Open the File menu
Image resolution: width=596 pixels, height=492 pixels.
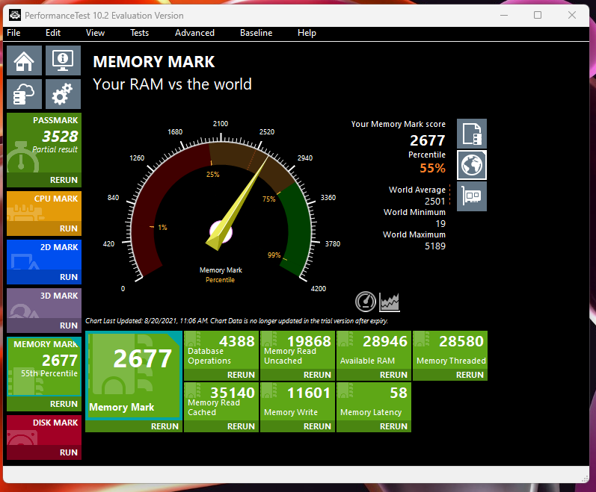13,33
